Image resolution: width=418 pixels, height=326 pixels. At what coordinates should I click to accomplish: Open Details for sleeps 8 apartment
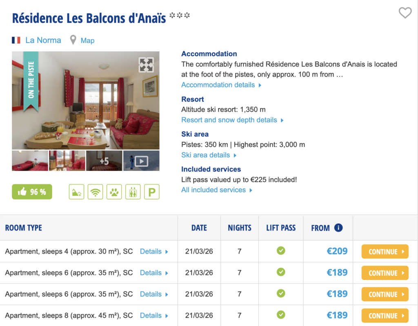point(154,315)
